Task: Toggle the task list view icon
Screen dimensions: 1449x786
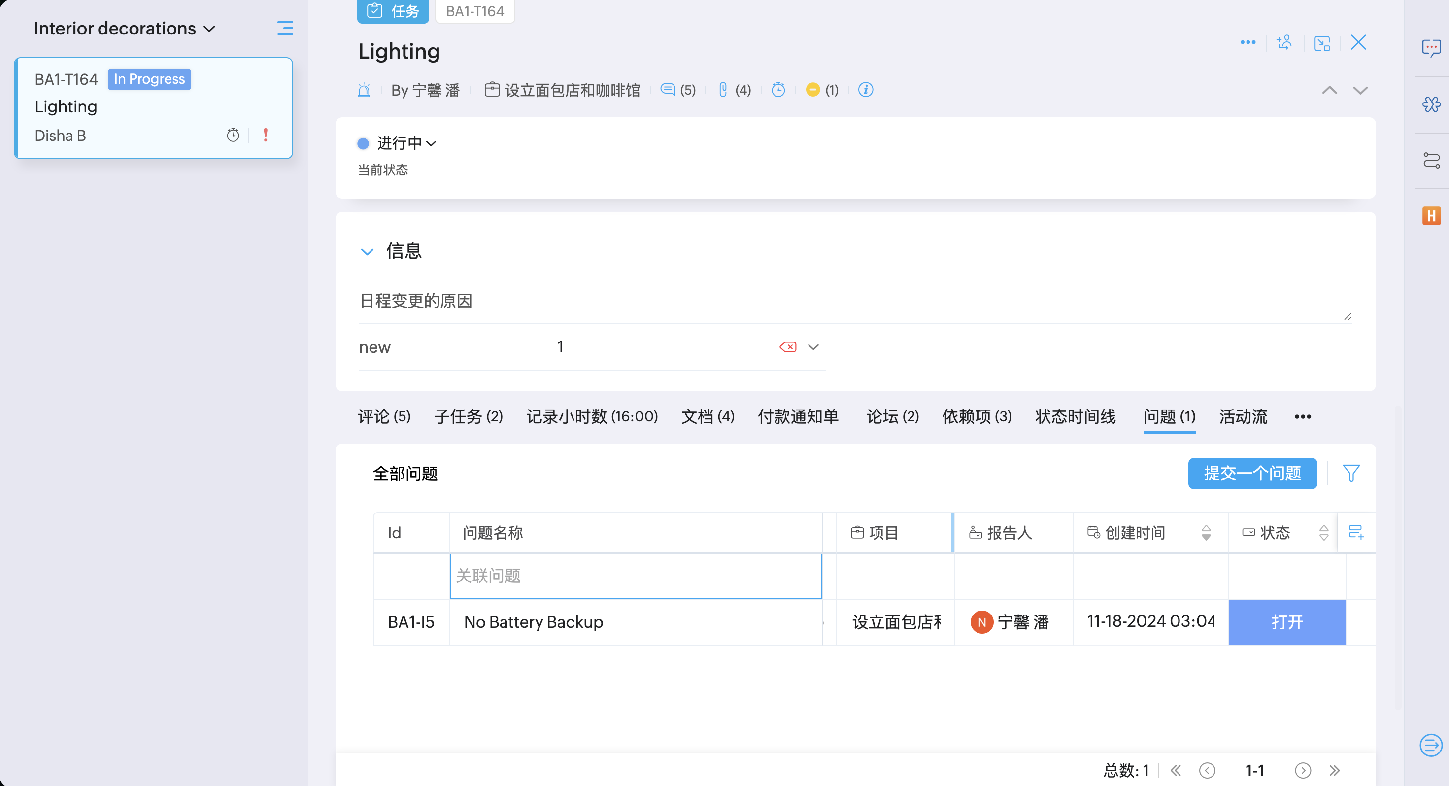Action: pos(285,28)
